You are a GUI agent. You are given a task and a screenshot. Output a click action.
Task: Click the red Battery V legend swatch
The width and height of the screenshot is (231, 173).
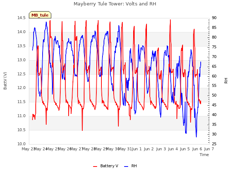coord(95,167)
